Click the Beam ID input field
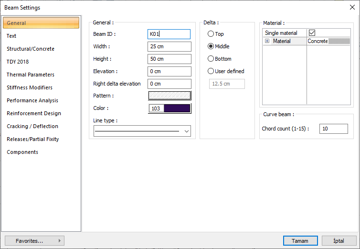This screenshot has height=249, width=360. coord(169,34)
